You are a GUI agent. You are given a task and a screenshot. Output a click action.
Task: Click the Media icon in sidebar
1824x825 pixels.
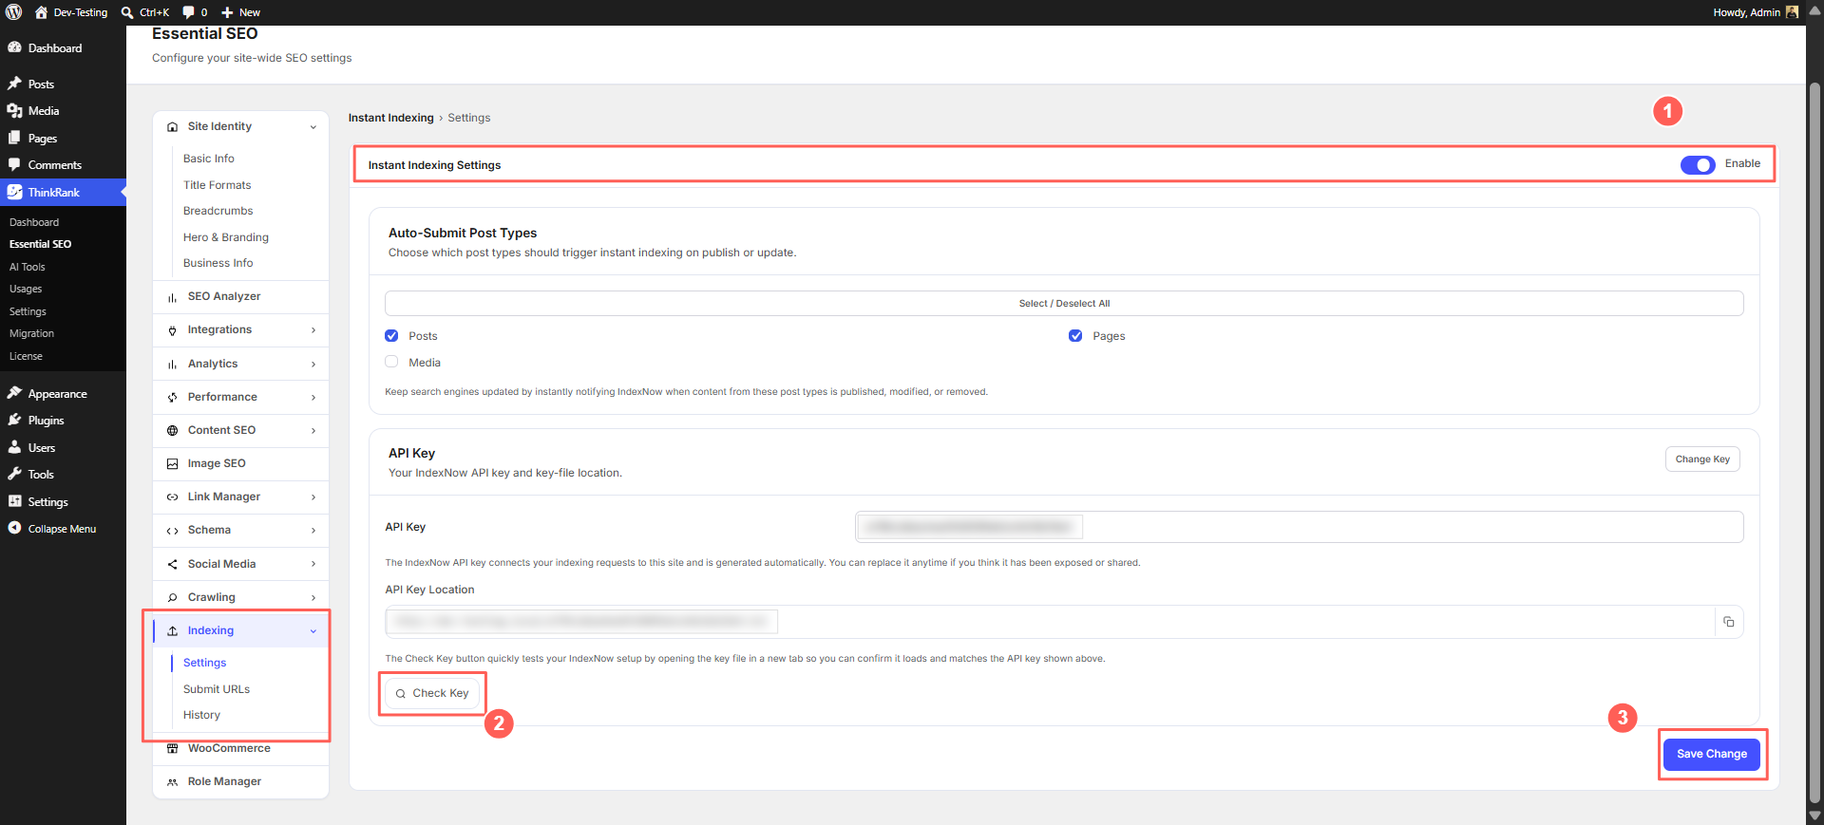coord(14,111)
